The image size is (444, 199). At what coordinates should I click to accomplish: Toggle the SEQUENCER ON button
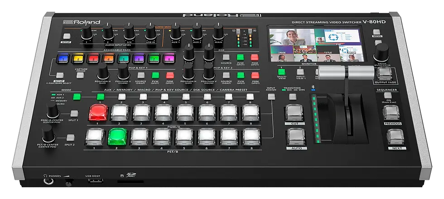[388, 95]
